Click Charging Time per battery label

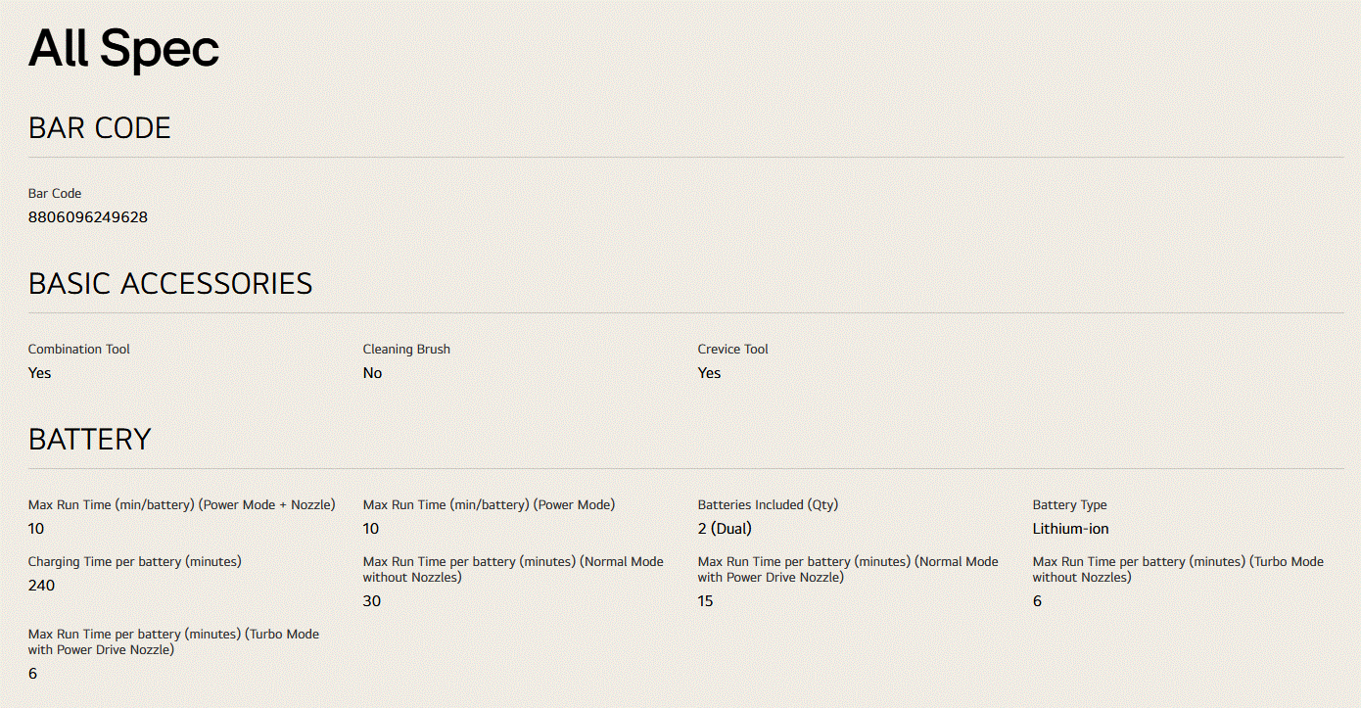point(135,562)
